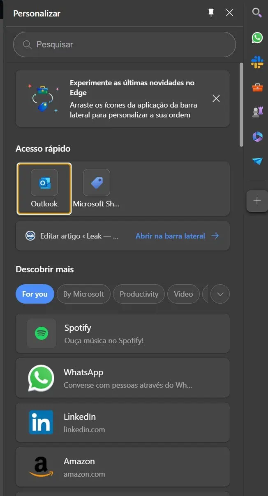The height and width of the screenshot is (496, 268).
Task: Pin the Personalizar panel
Action: 211,13
